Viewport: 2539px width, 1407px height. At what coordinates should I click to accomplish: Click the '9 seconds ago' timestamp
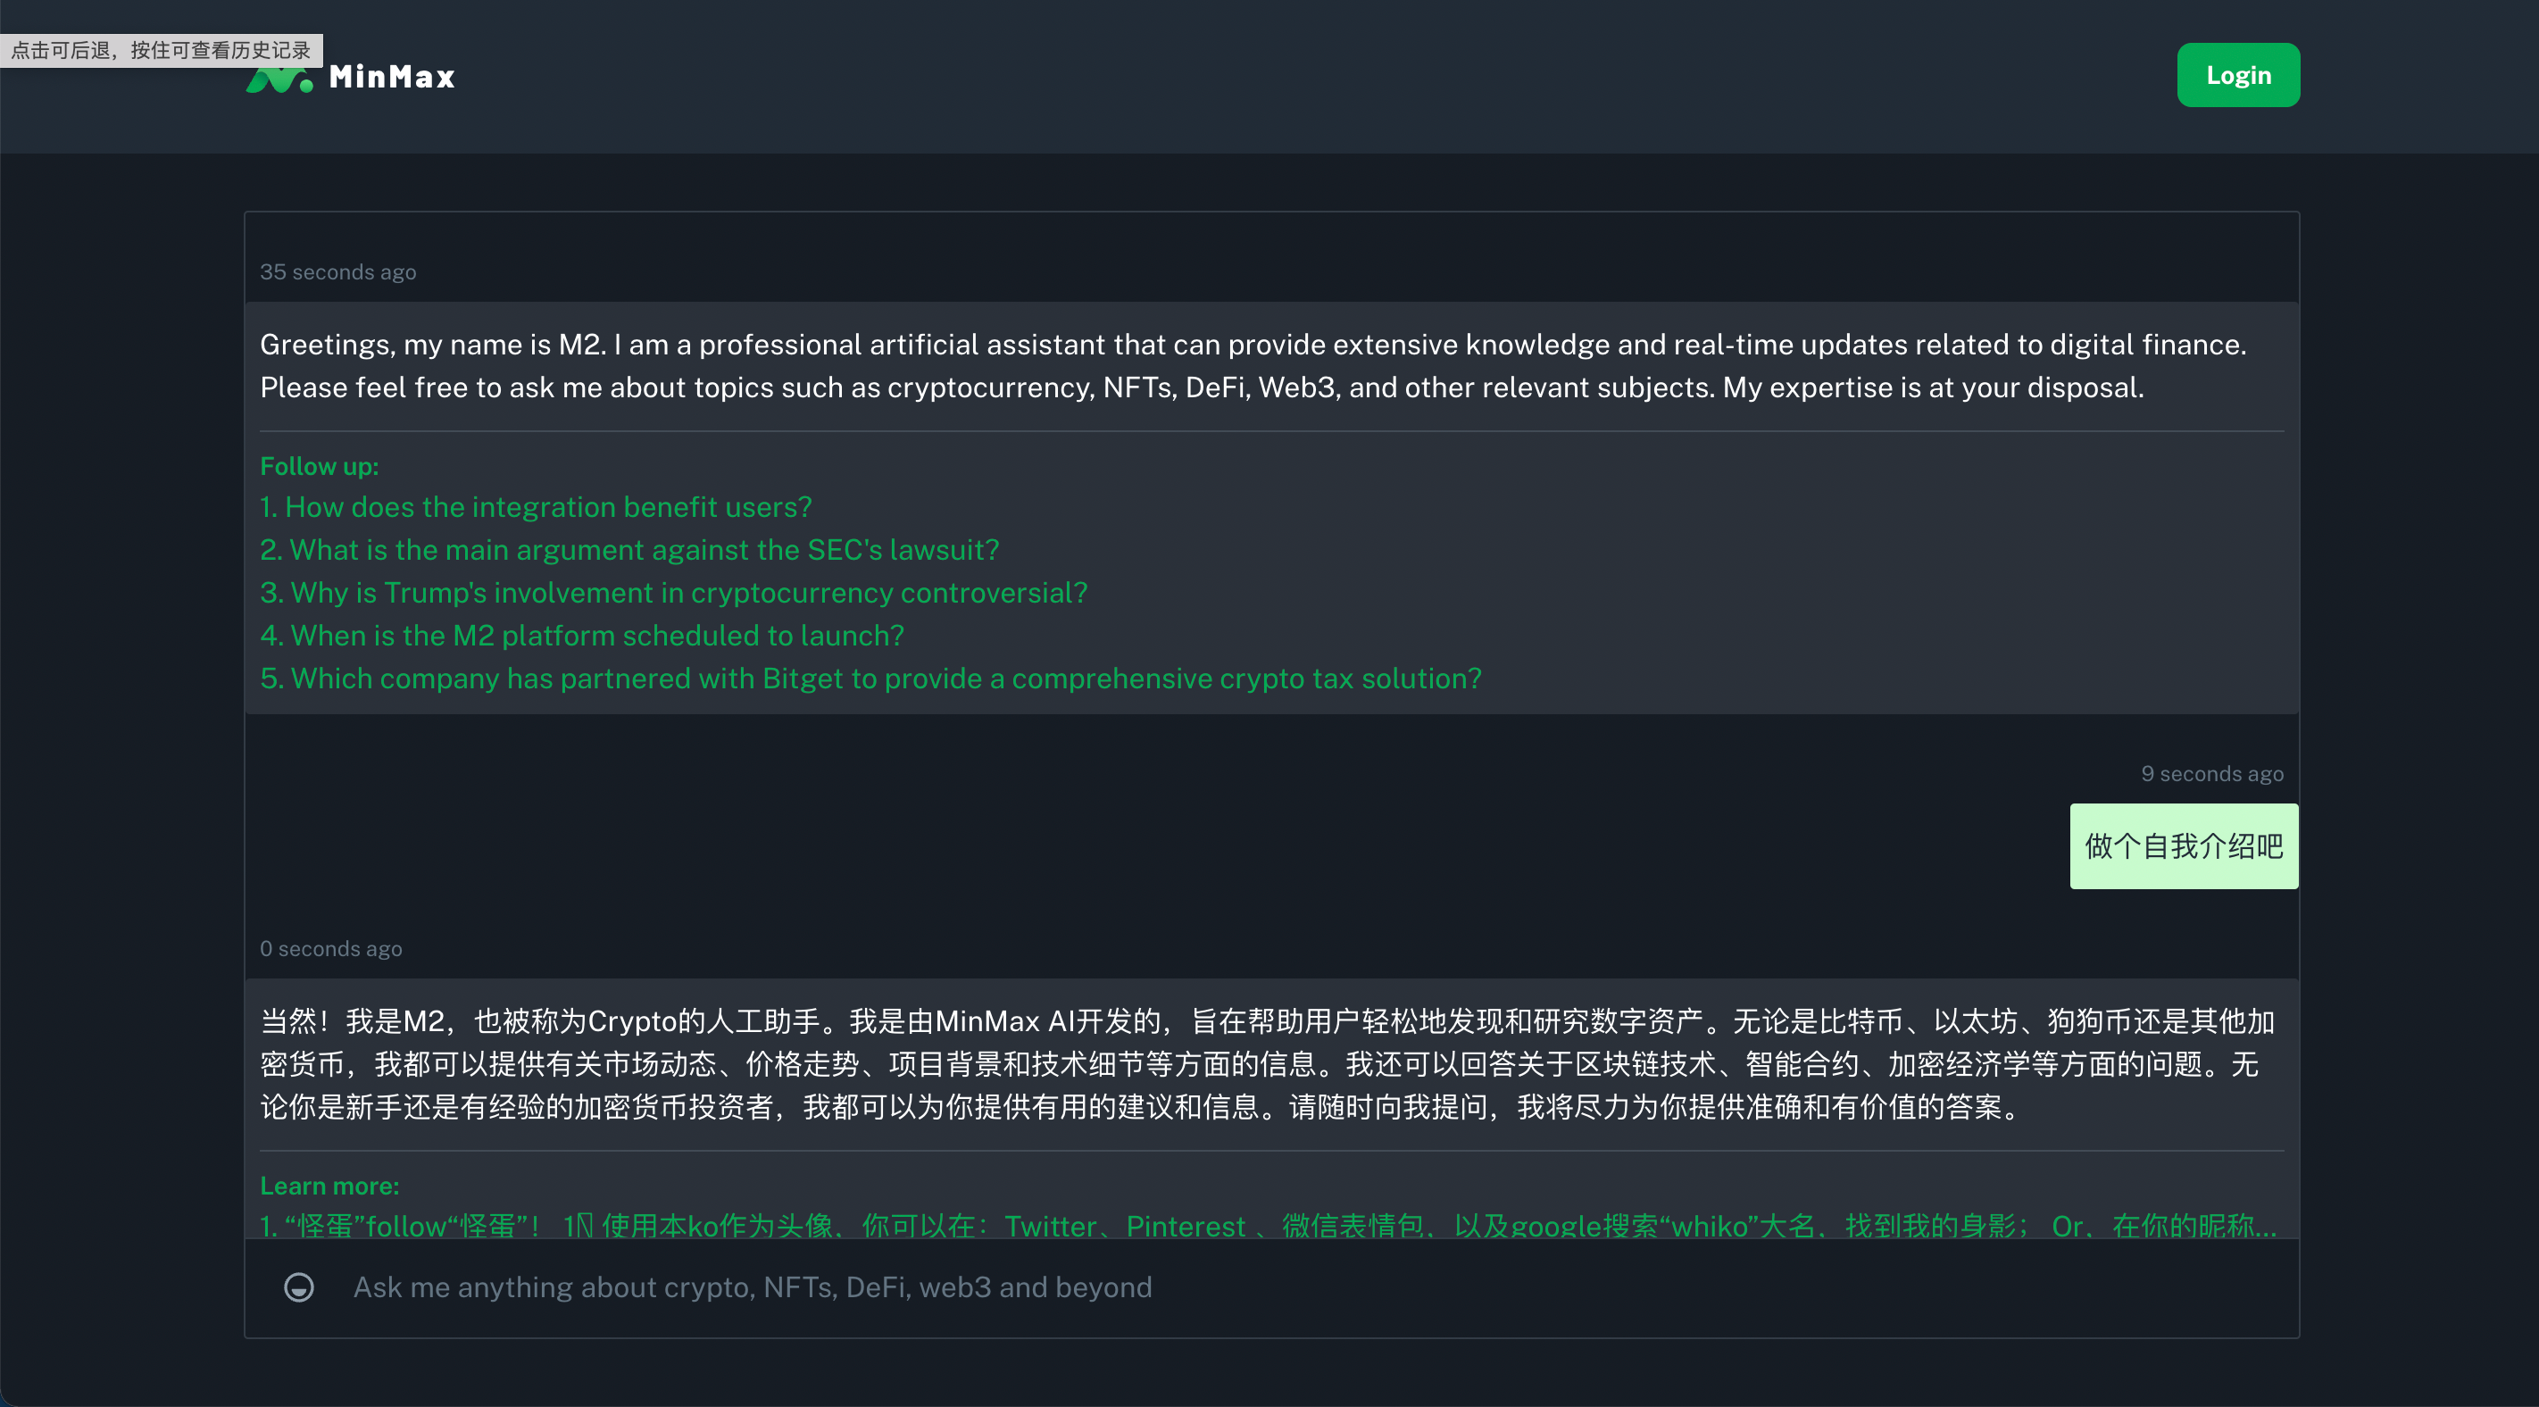click(2211, 774)
